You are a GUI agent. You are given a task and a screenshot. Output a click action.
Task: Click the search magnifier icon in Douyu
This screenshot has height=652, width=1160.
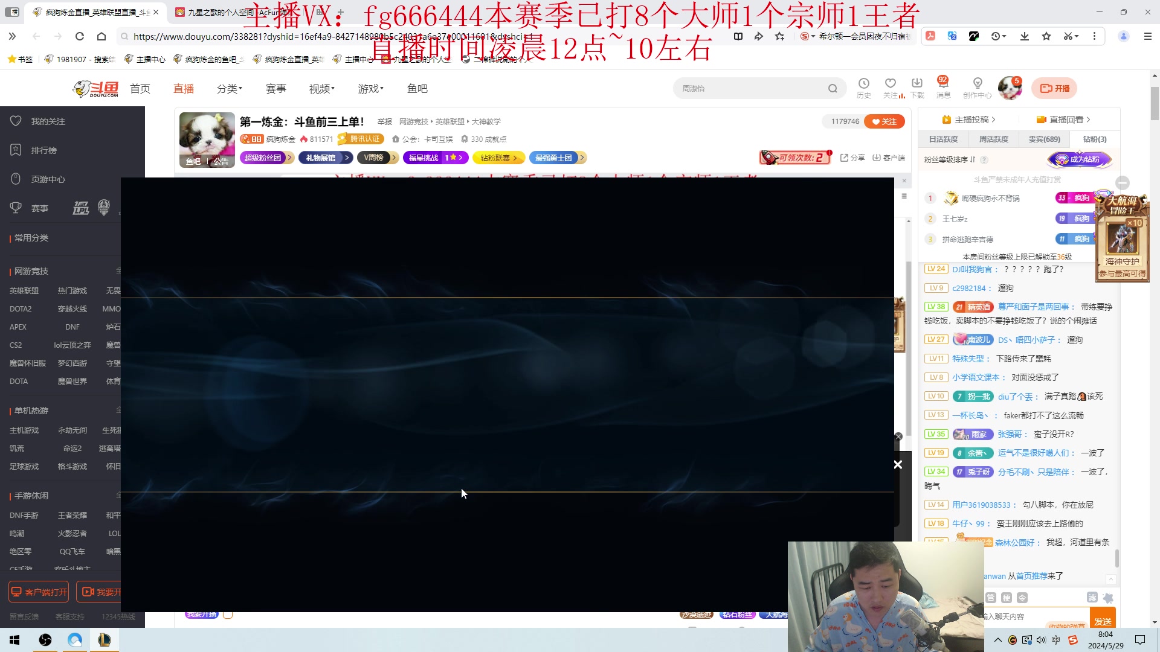833,89
